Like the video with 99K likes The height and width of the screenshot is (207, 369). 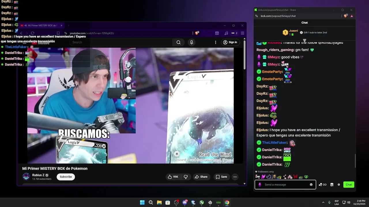click(173, 177)
